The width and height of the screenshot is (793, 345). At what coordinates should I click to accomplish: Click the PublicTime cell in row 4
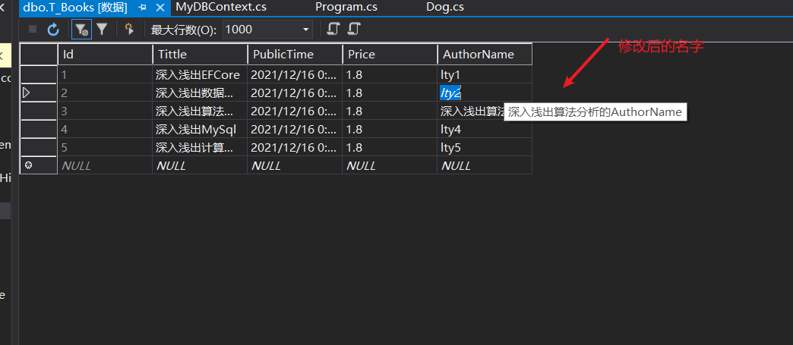coord(295,130)
